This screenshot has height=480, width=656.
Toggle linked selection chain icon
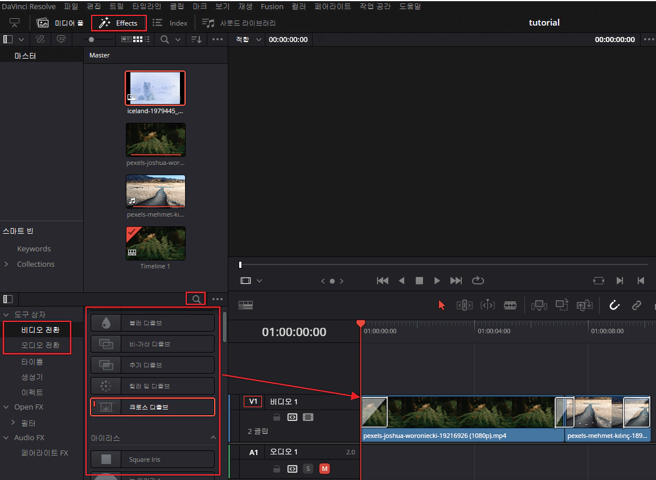(636, 305)
